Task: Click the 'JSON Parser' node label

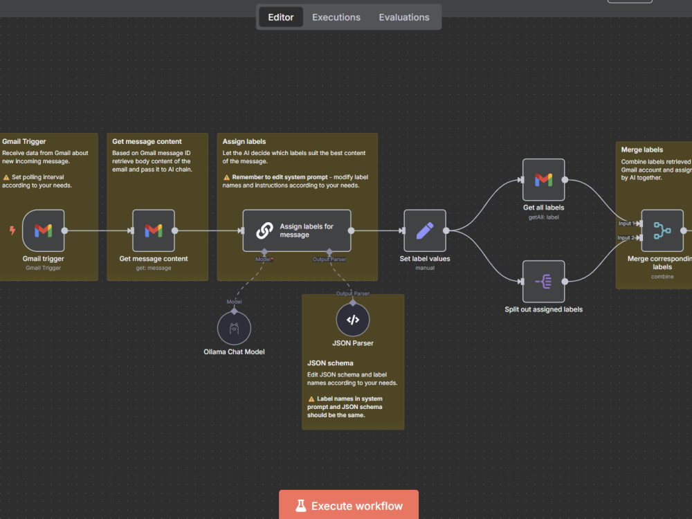Action: pyautogui.click(x=353, y=343)
